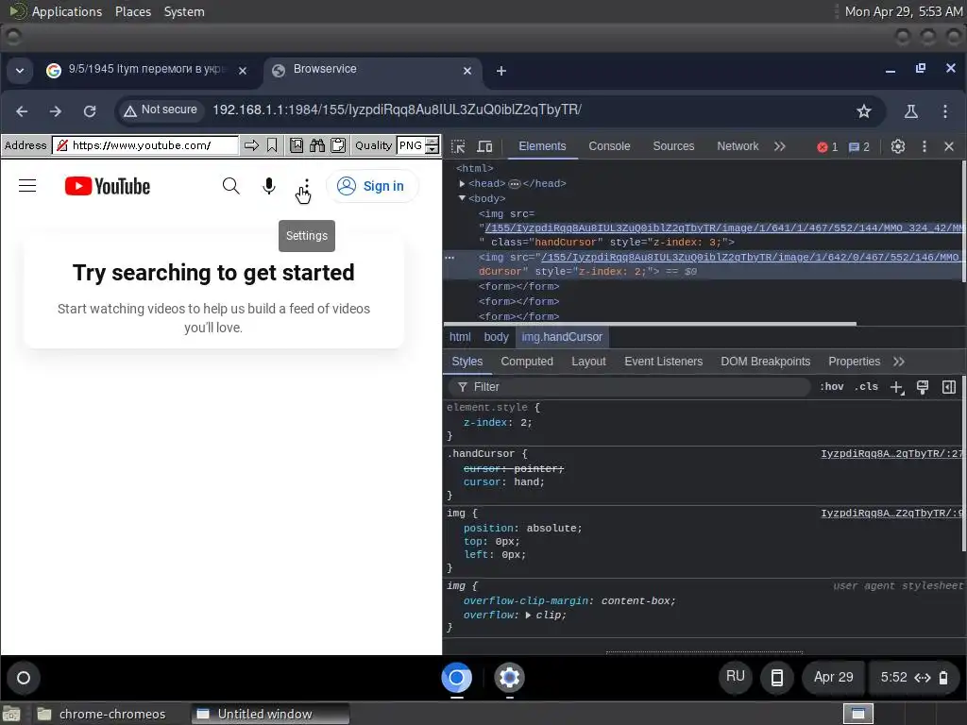
Task: Bookmark this tab with the star icon
Action: [864, 111]
